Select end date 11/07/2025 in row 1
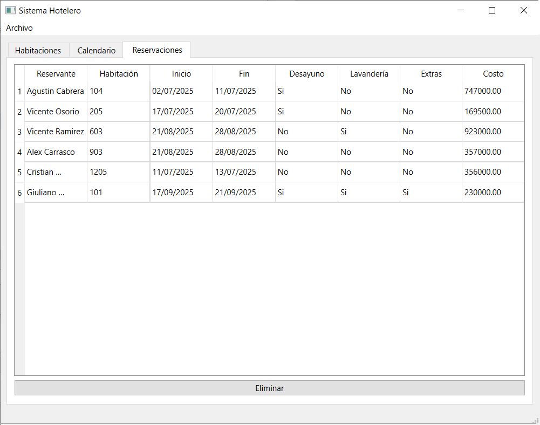The image size is (540, 425). 244,91
